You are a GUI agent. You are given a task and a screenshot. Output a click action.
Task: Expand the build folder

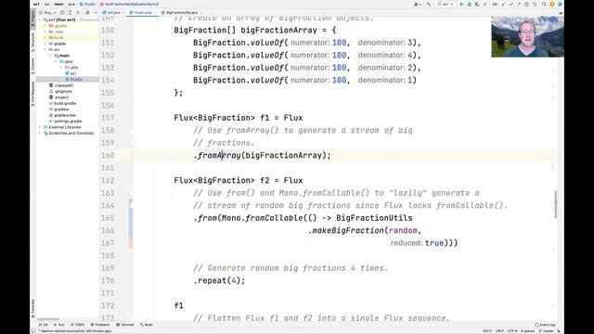point(45,37)
